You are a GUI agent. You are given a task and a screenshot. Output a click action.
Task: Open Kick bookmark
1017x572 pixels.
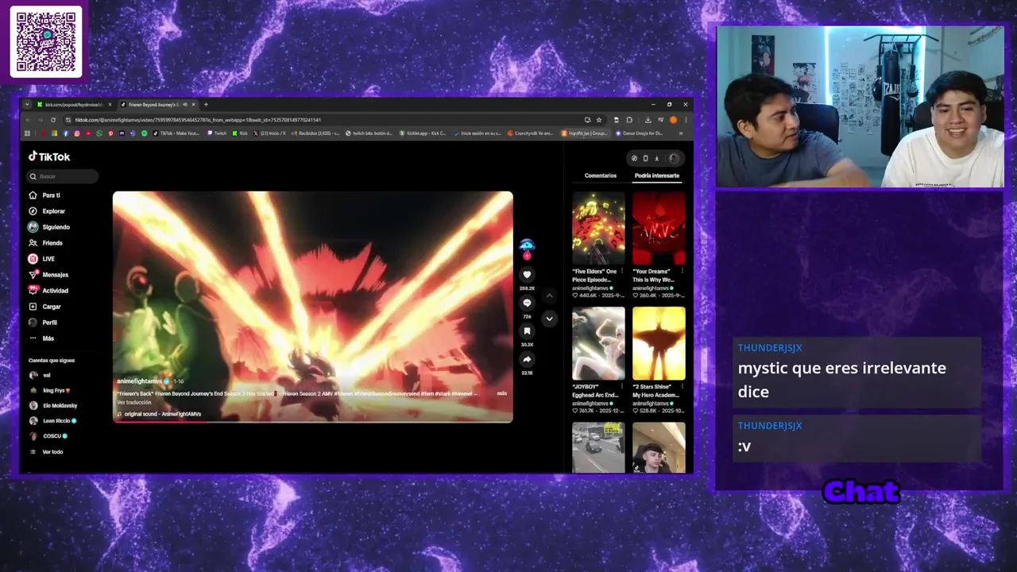pyautogui.click(x=240, y=133)
